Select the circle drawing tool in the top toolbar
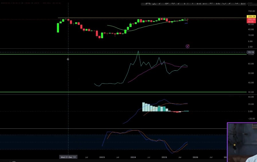 tap(225, 3)
